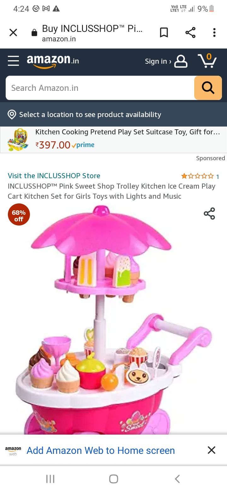Tap Add Amazon Web to Home screen
The width and height of the screenshot is (227, 492).
pos(101,450)
